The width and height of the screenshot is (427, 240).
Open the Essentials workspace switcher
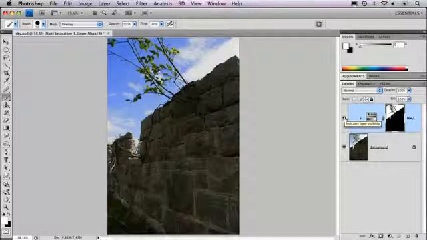408,13
